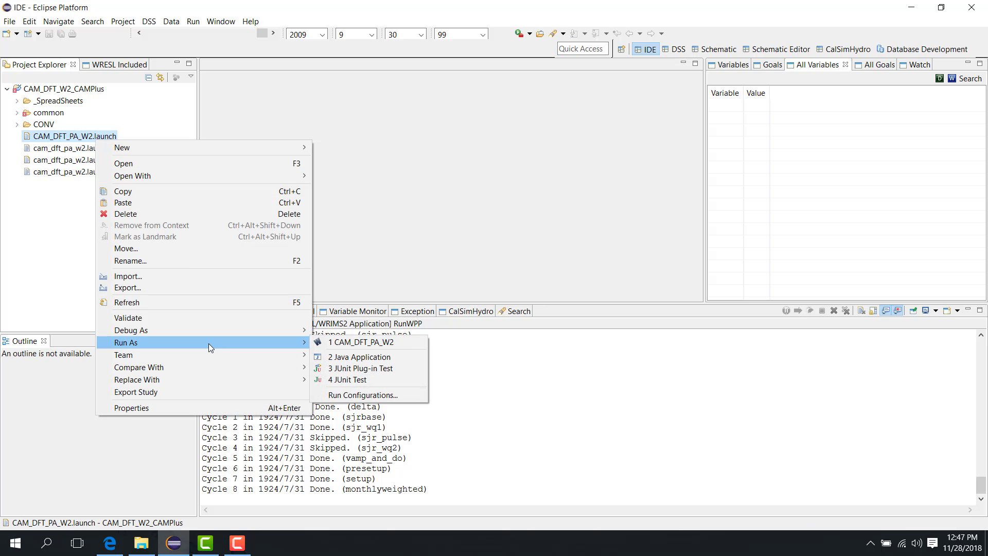988x556 pixels.
Task: Toggle show console on standard error
Action: click(897, 311)
